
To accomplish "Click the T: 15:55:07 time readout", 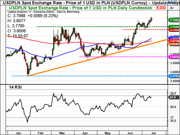I will point(18,36).
